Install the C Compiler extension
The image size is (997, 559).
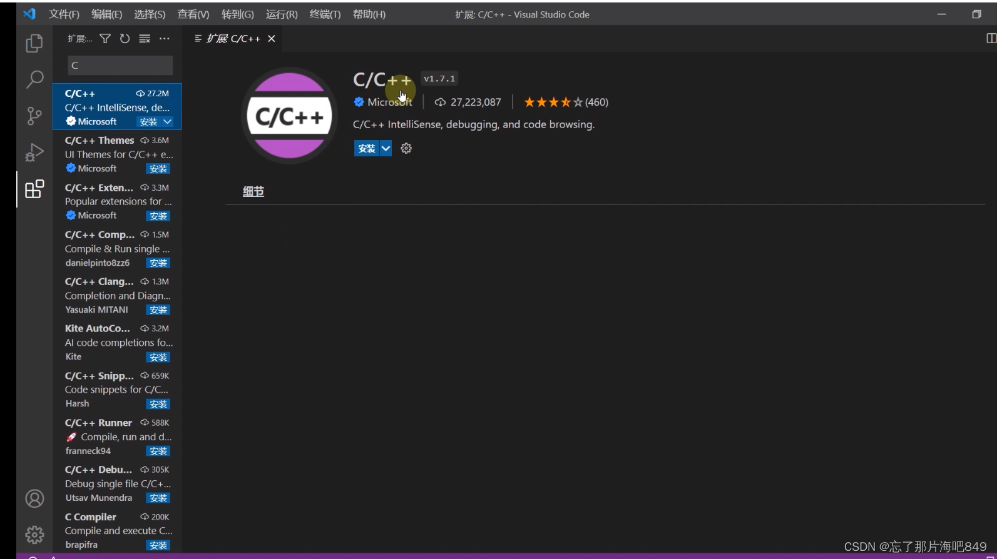pyautogui.click(x=158, y=545)
